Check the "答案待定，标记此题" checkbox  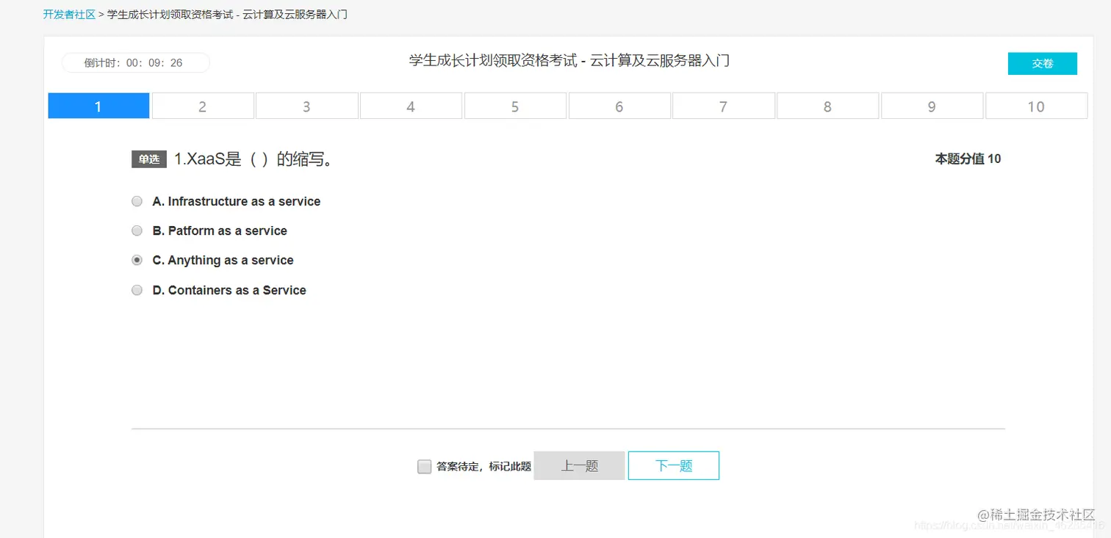[x=424, y=466]
